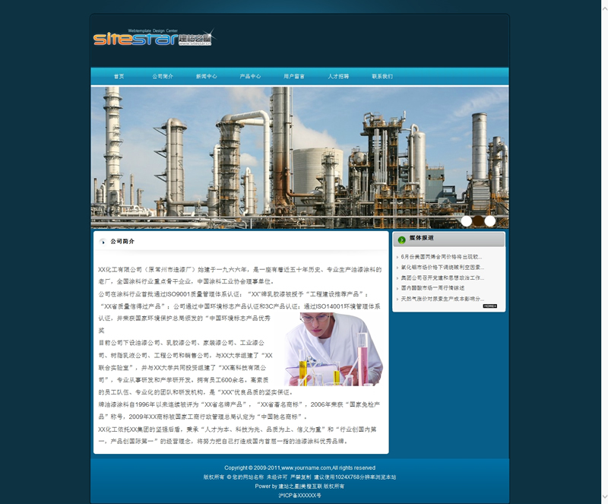Navigate to 产品中心 in the nav bar
Image resolution: width=608 pixels, height=504 pixels.
250,77
